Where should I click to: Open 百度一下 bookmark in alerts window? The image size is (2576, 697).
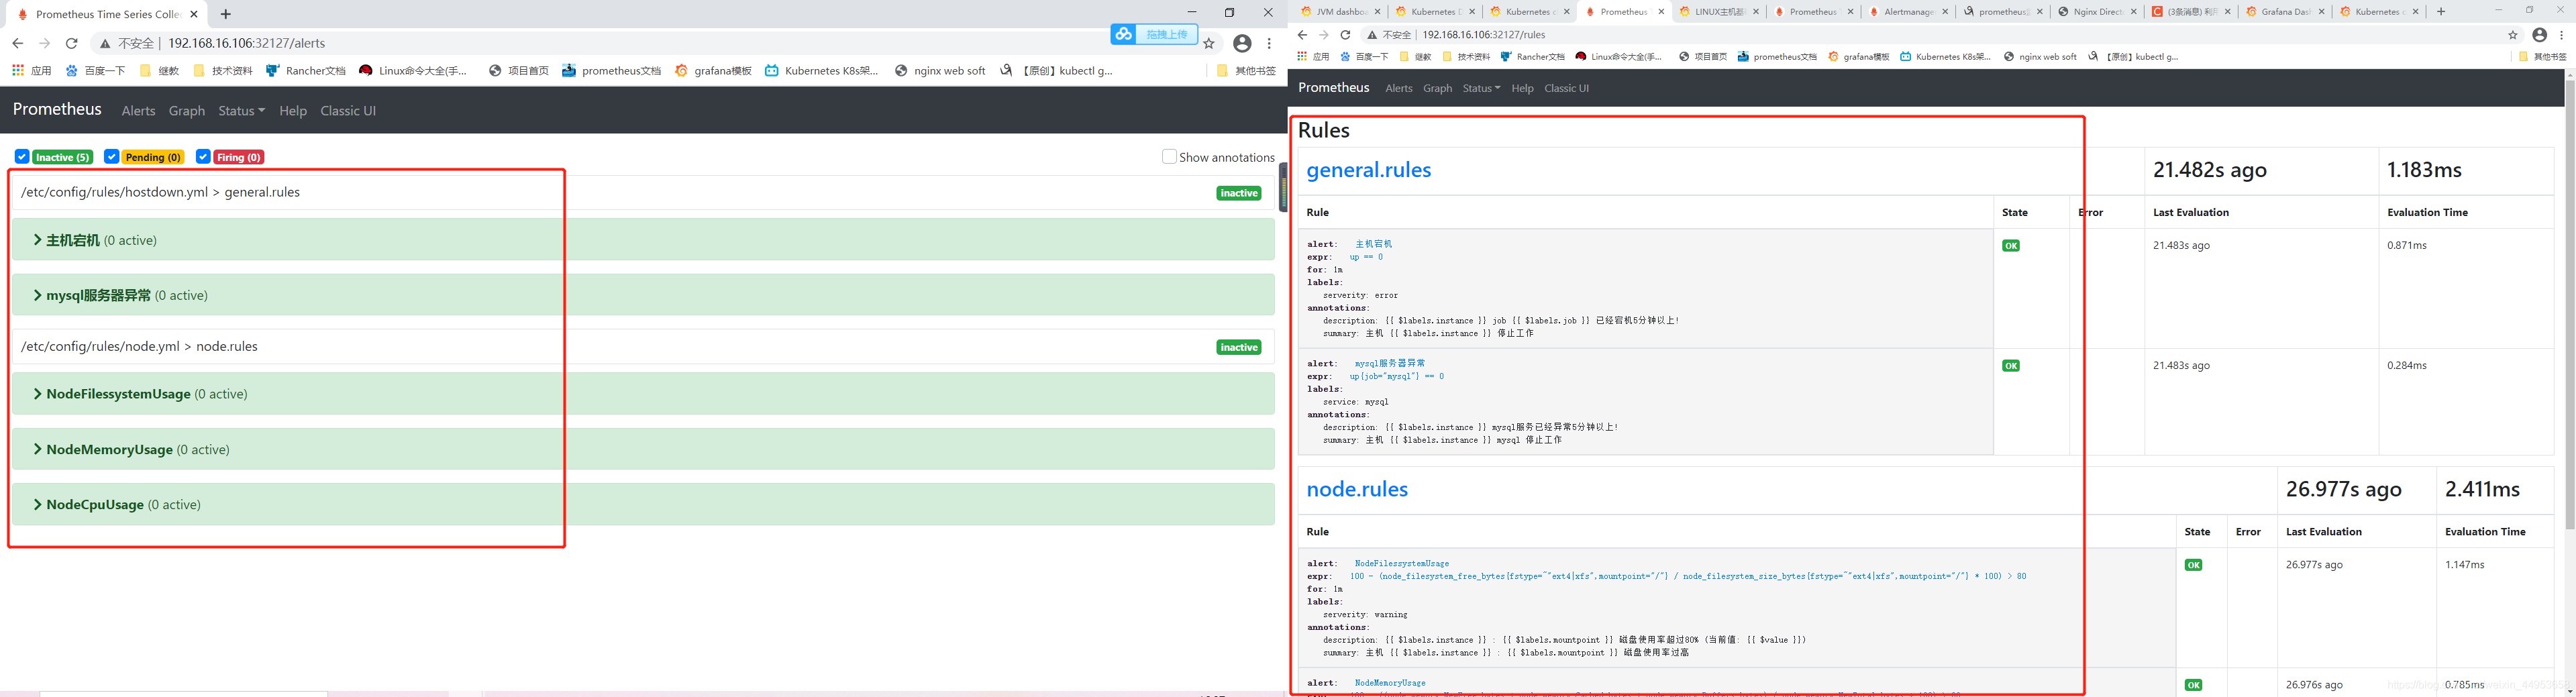[x=96, y=71]
